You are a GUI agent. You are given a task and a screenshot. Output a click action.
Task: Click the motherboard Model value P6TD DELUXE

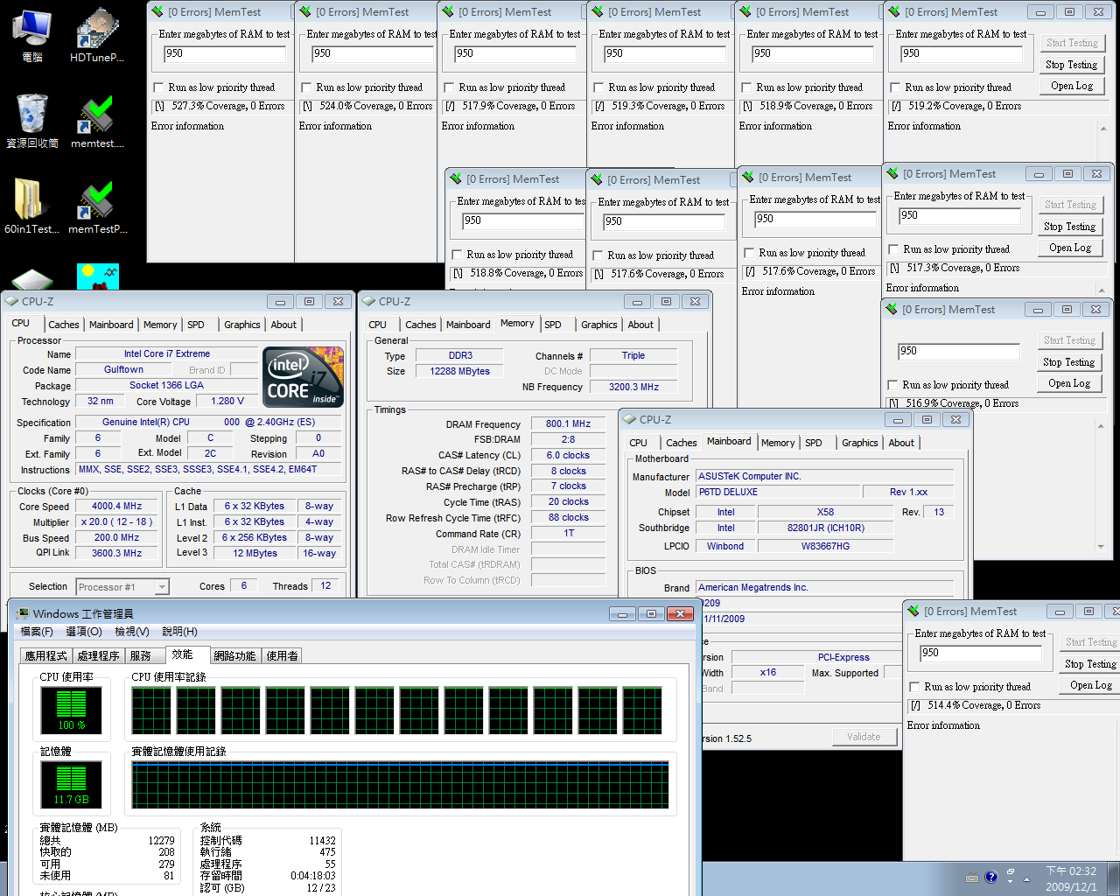(778, 492)
